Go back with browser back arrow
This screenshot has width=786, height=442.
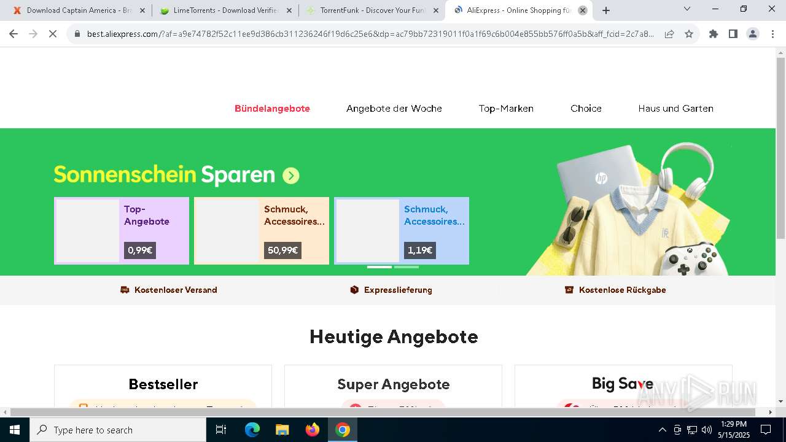(14, 34)
